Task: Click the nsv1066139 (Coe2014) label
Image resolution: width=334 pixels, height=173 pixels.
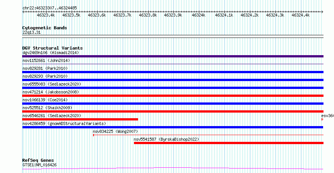Action: [x=45, y=100]
